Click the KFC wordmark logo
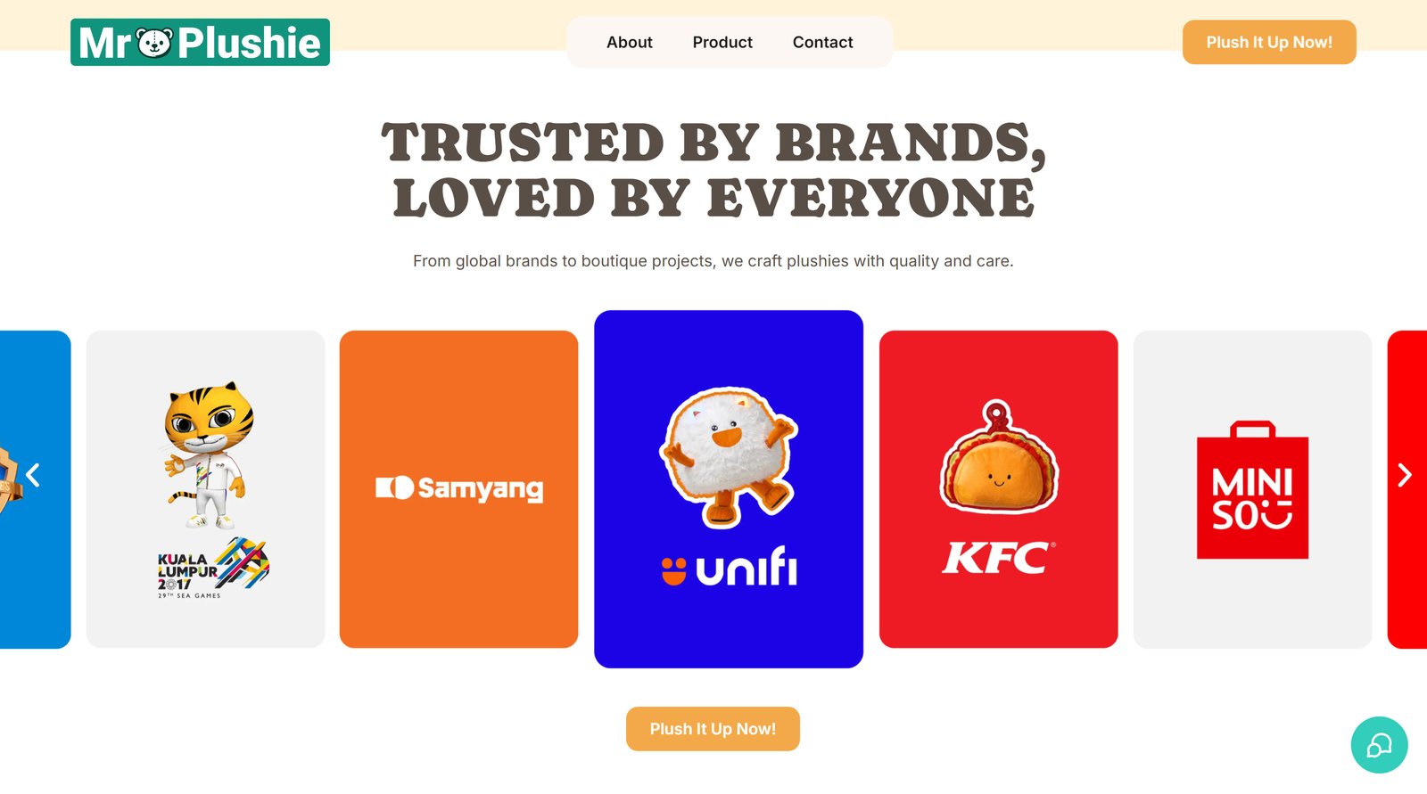 pyautogui.click(x=999, y=558)
